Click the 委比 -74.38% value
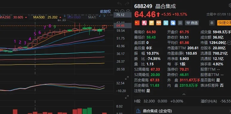This screenshot has height=114, width=231. click(153, 59)
